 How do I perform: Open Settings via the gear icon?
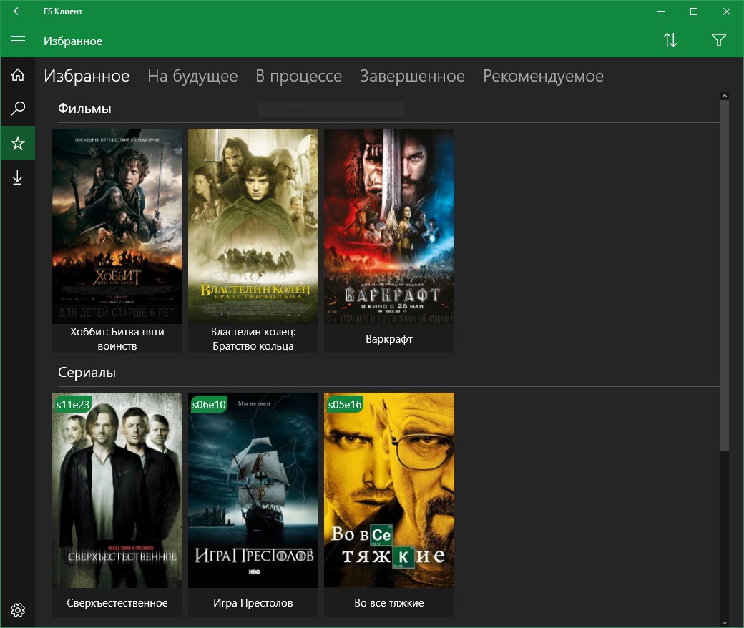pyautogui.click(x=18, y=609)
